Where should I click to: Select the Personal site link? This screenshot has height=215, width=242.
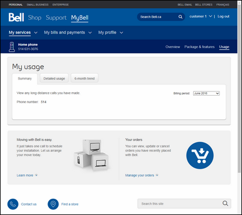(16, 5)
